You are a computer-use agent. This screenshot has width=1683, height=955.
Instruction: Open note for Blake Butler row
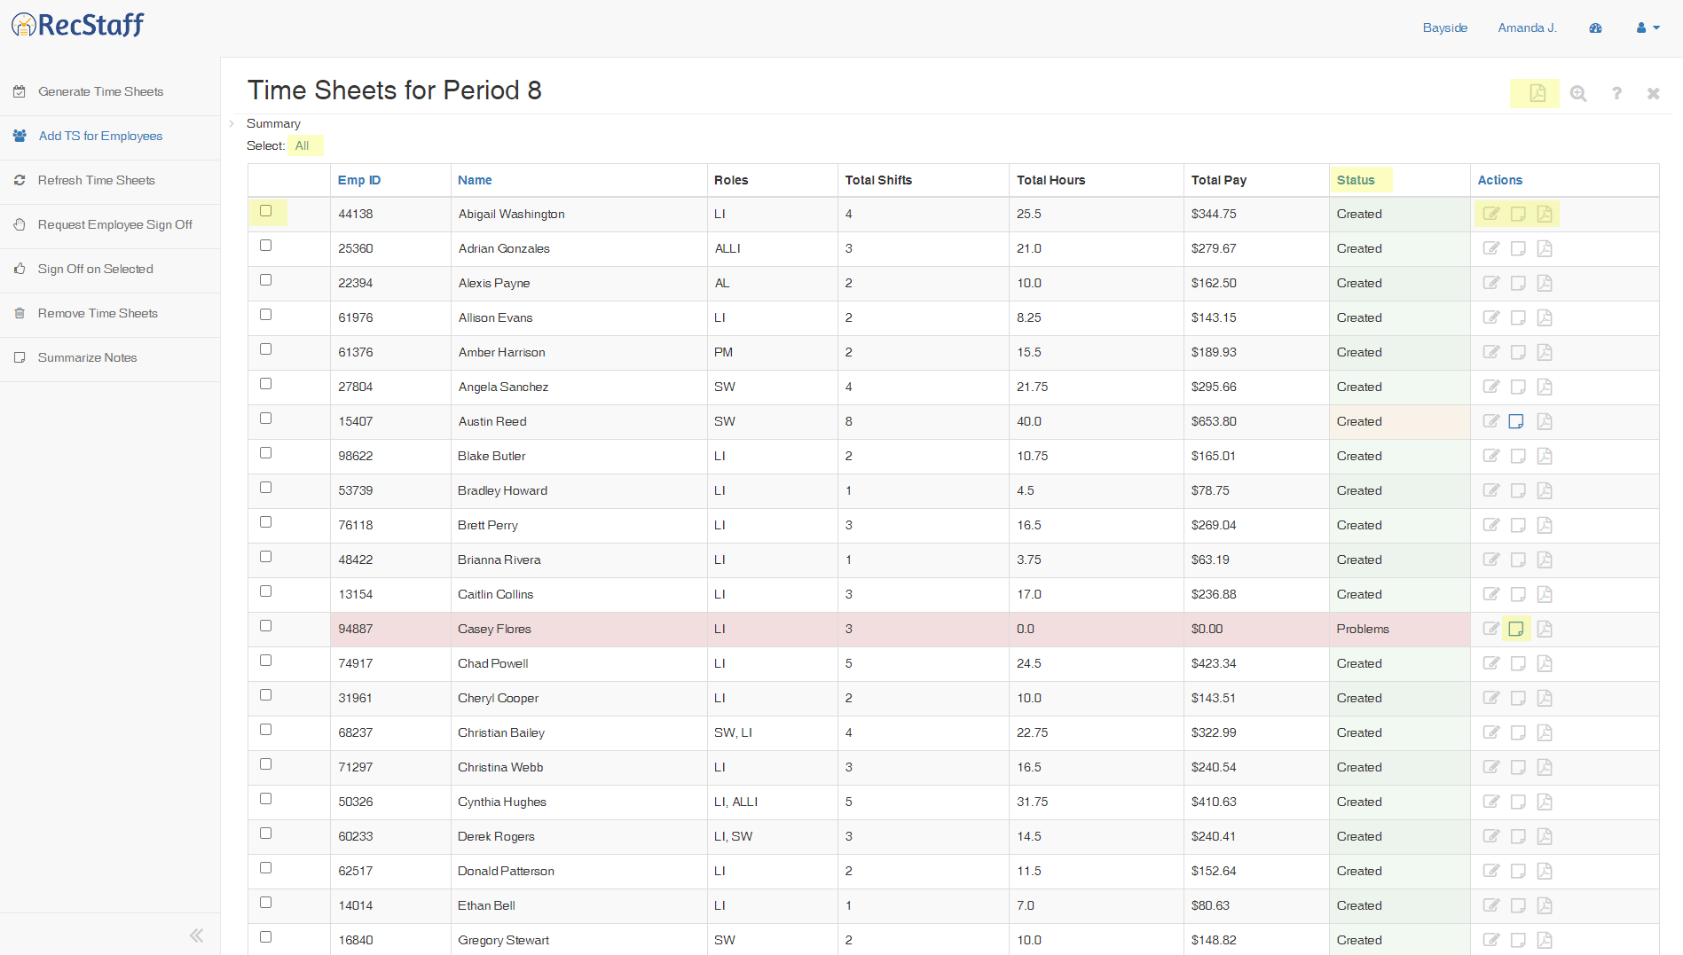(x=1518, y=456)
